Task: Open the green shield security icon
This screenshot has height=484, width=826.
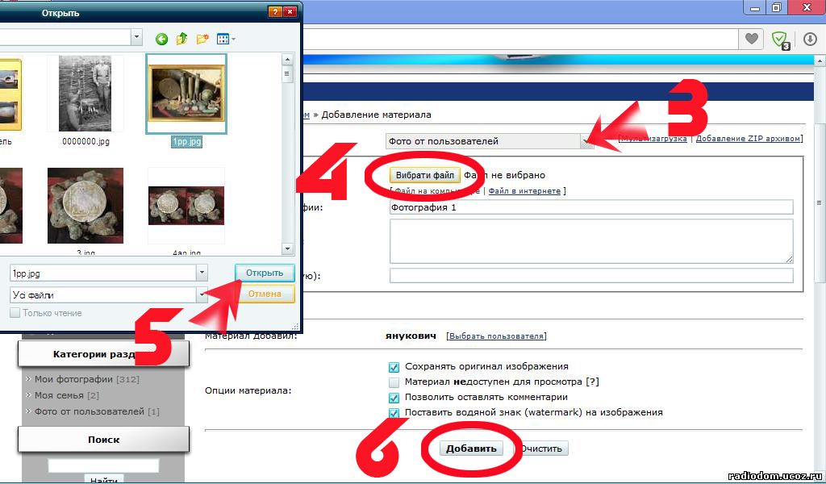Action: tap(780, 40)
